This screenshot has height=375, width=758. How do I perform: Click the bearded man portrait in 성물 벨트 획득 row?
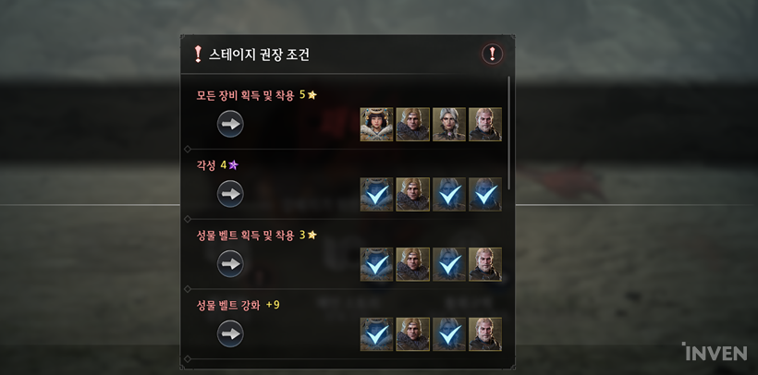tap(485, 264)
